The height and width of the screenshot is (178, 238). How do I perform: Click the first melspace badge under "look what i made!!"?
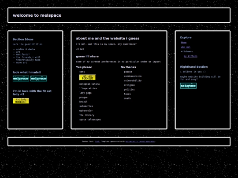coord(21,79)
